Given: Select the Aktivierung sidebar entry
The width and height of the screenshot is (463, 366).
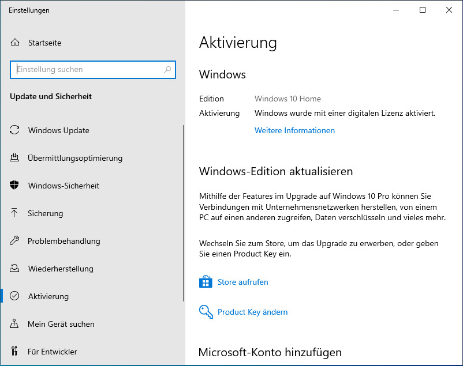Looking at the screenshot, I should click(92, 296).
